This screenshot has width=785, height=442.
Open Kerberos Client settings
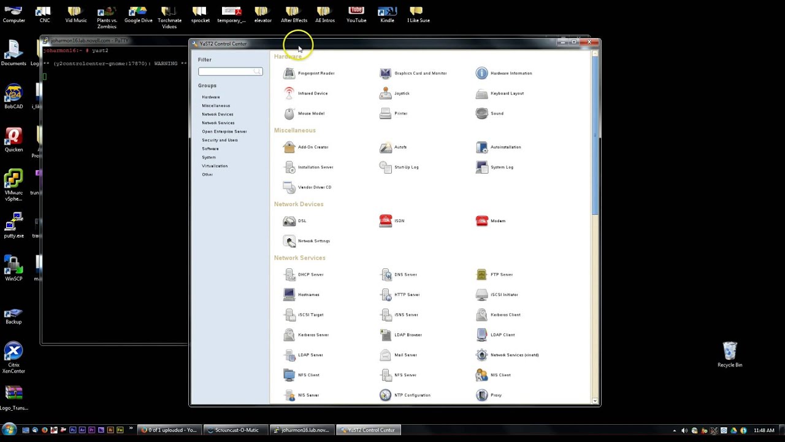499,315
